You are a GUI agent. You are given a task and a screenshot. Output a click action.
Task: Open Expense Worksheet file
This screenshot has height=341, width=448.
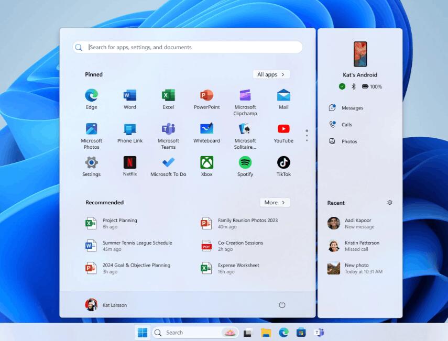[x=230, y=268]
